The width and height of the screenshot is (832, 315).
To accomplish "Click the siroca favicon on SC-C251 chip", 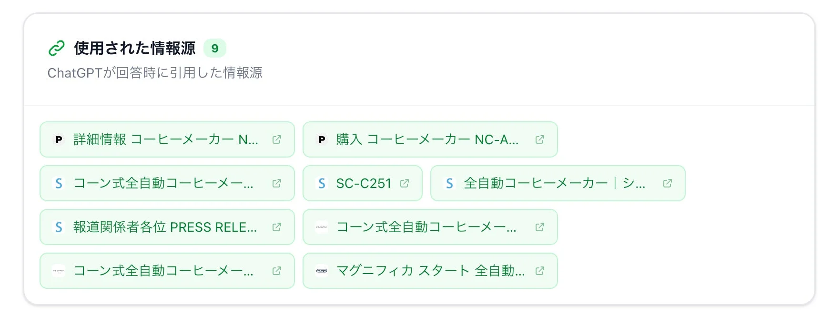I will [x=322, y=183].
